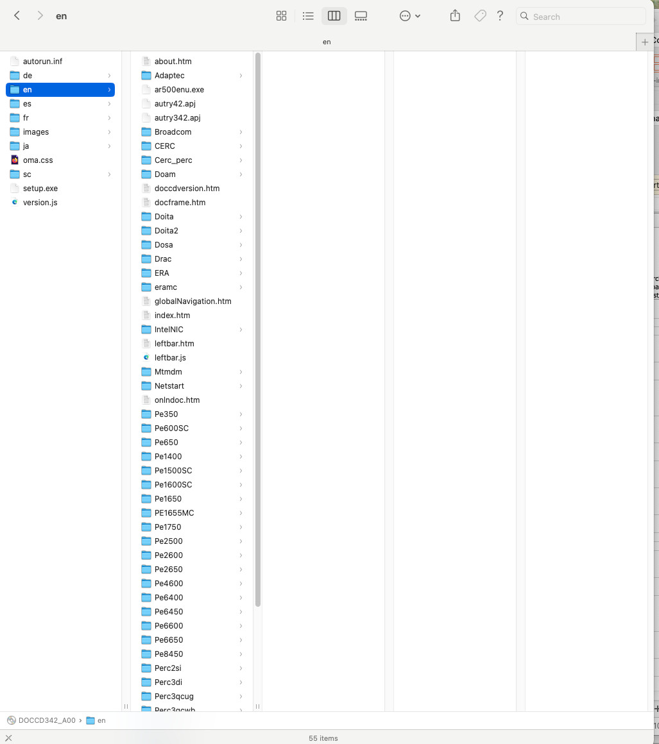Click the Tags icon in toolbar
The width and height of the screenshot is (659, 744).
tap(480, 15)
